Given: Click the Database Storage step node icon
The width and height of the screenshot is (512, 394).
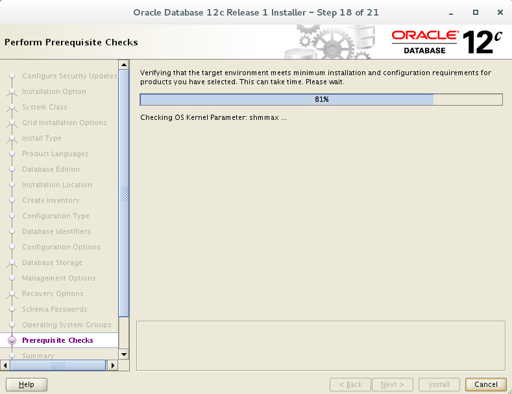Looking at the screenshot, I should pyautogui.click(x=12, y=264).
